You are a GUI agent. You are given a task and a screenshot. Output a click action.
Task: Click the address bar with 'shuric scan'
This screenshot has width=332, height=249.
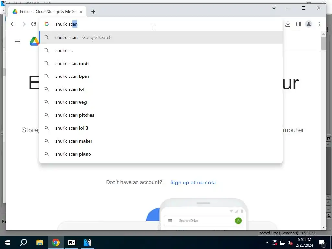click(161, 24)
